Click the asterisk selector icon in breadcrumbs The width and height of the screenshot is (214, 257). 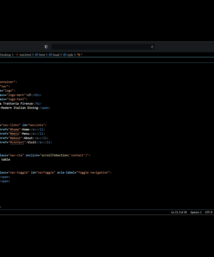[79, 55]
